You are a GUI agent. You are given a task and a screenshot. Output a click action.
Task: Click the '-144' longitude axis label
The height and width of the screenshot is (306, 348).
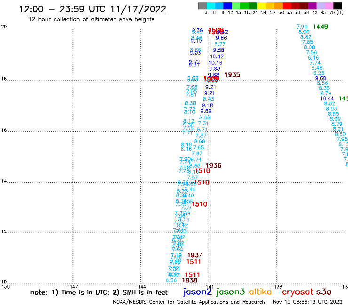[x=140, y=287]
